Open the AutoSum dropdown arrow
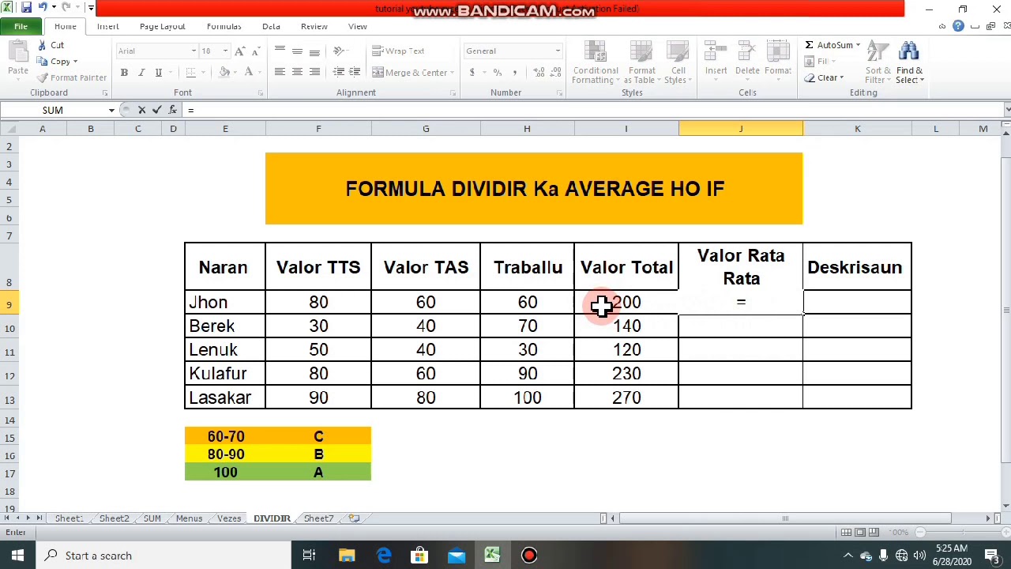The height and width of the screenshot is (569, 1011). tap(858, 45)
